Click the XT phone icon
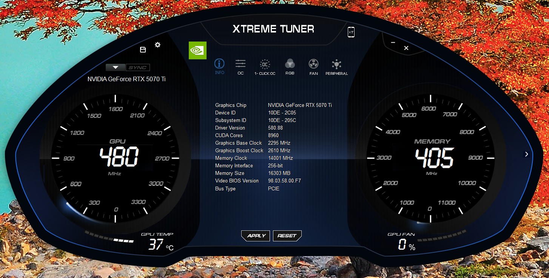The image size is (549, 278). tap(351, 32)
